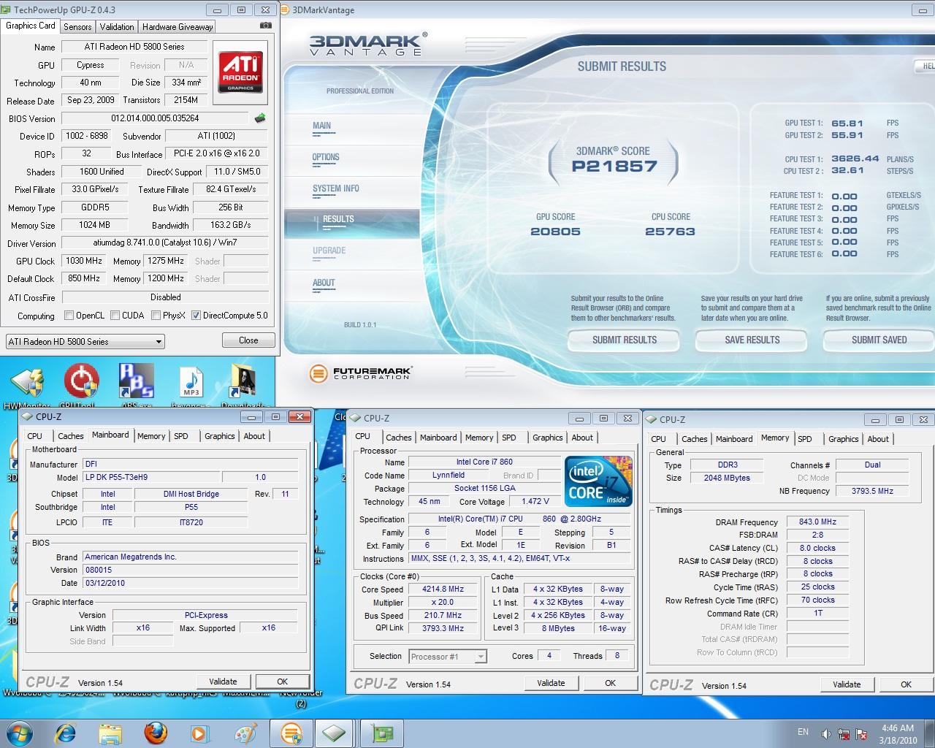Screen dimensions: 935x748
Task: Click the Close button in GPU-Z
Action: (x=248, y=340)
